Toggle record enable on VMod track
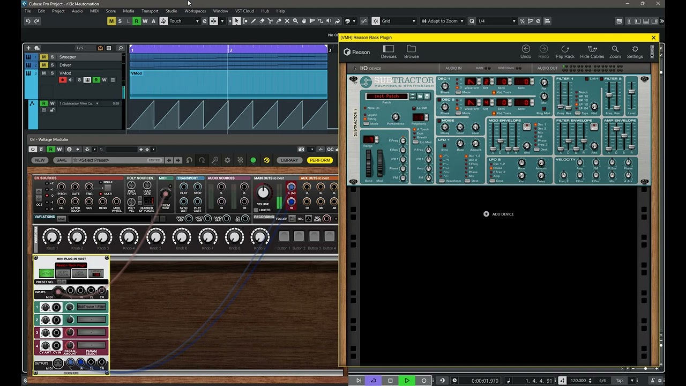The height and width of the screenshot is (386, 686). (63, 80)
